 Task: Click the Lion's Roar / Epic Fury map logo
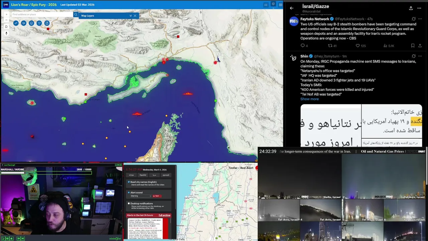click(x=6, y=5)
